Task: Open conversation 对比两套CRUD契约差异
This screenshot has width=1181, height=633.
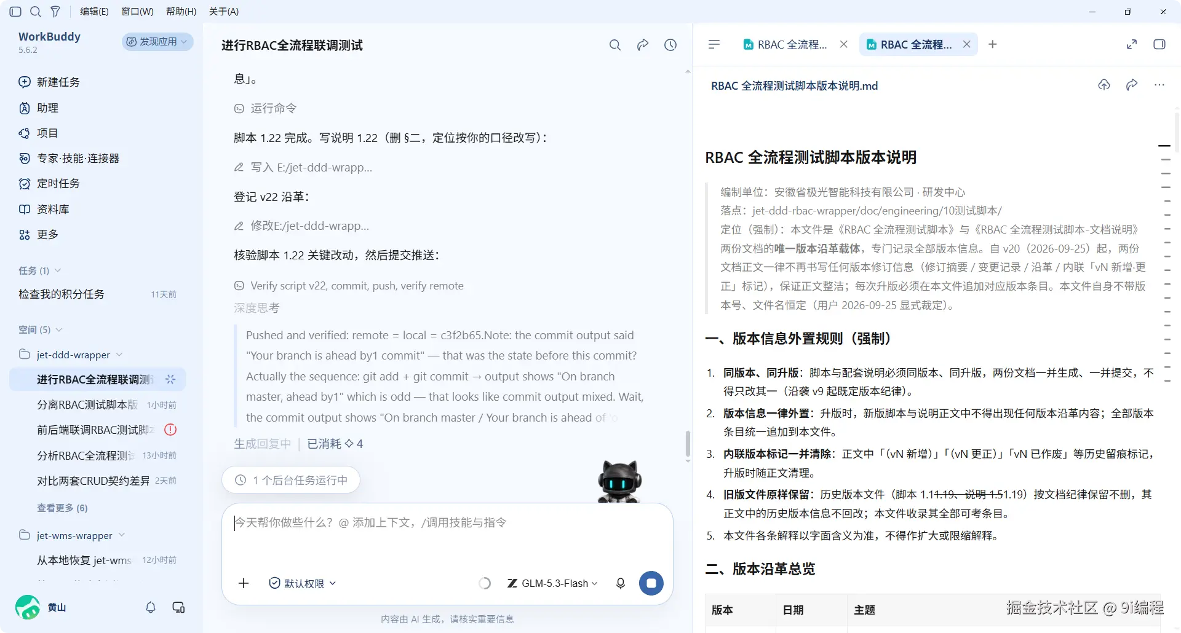Action: point(97,481)
